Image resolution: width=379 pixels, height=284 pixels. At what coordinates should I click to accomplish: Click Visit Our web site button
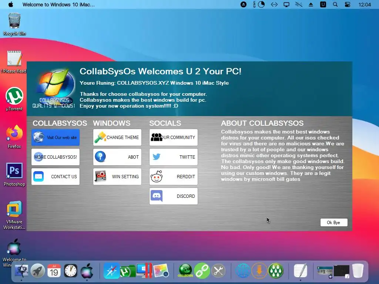56,138
